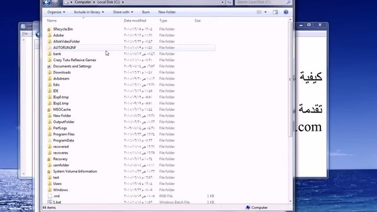The width and height of the screenshot is (377, 212).
Task: Open the Include in library dropdown
Action: 89,12
